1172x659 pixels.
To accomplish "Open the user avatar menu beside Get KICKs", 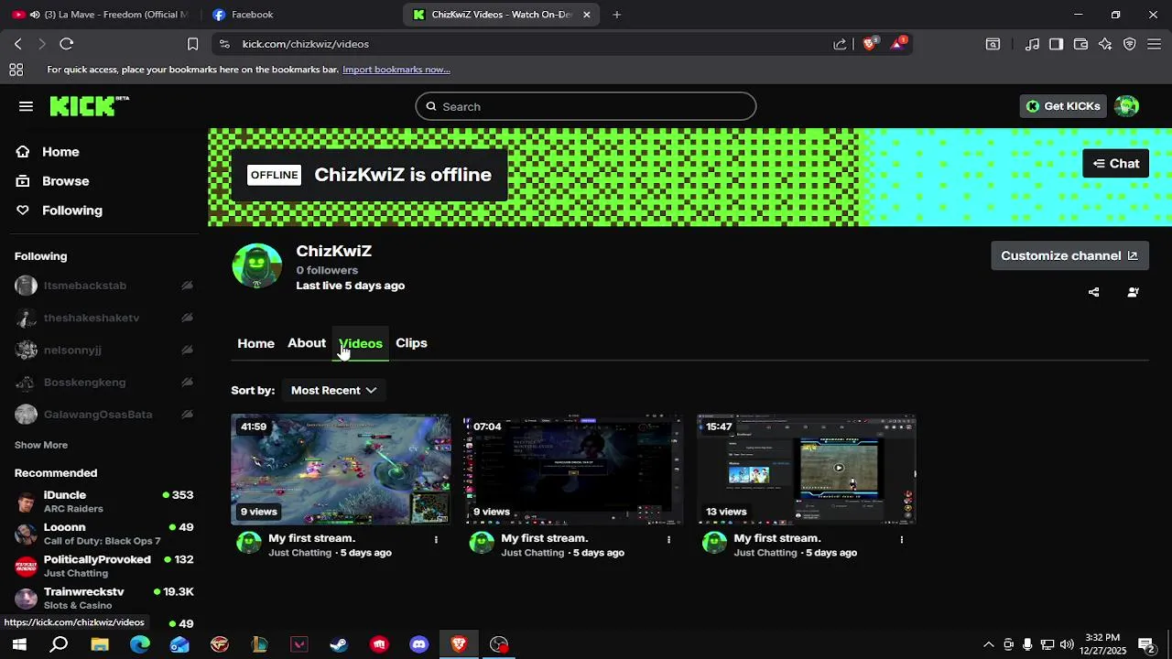I will (1126, 106).
